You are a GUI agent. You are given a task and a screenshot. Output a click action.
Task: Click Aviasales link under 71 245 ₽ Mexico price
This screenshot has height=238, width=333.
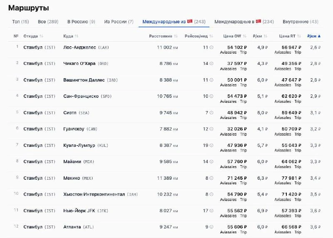228,183
